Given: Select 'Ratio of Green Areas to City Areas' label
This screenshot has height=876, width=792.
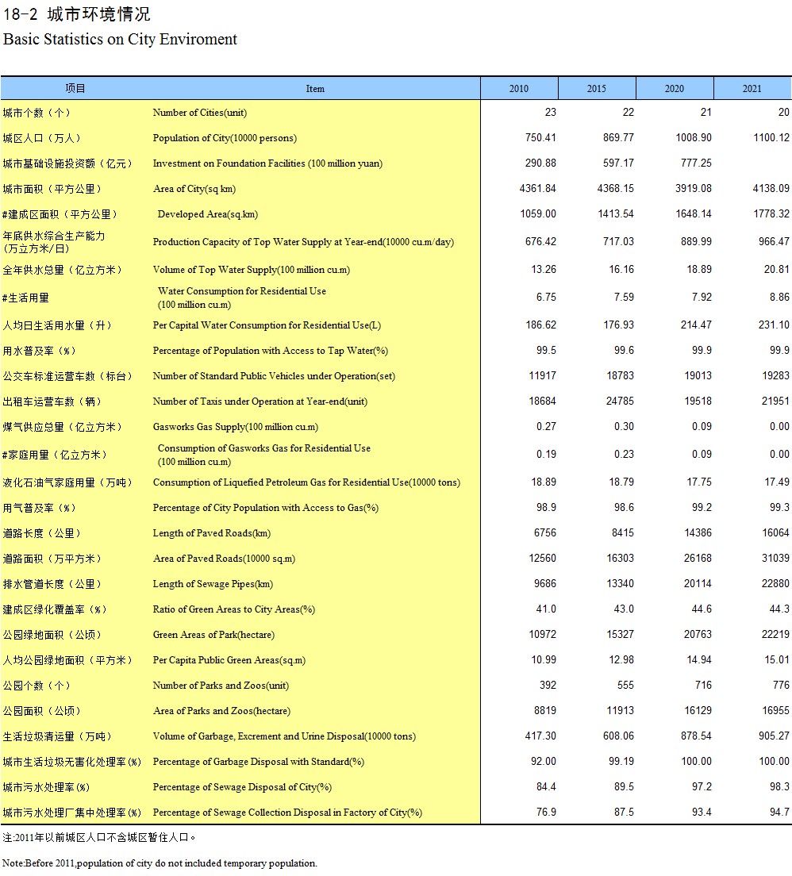Looking at the screenshot, I should coord(233,609).
